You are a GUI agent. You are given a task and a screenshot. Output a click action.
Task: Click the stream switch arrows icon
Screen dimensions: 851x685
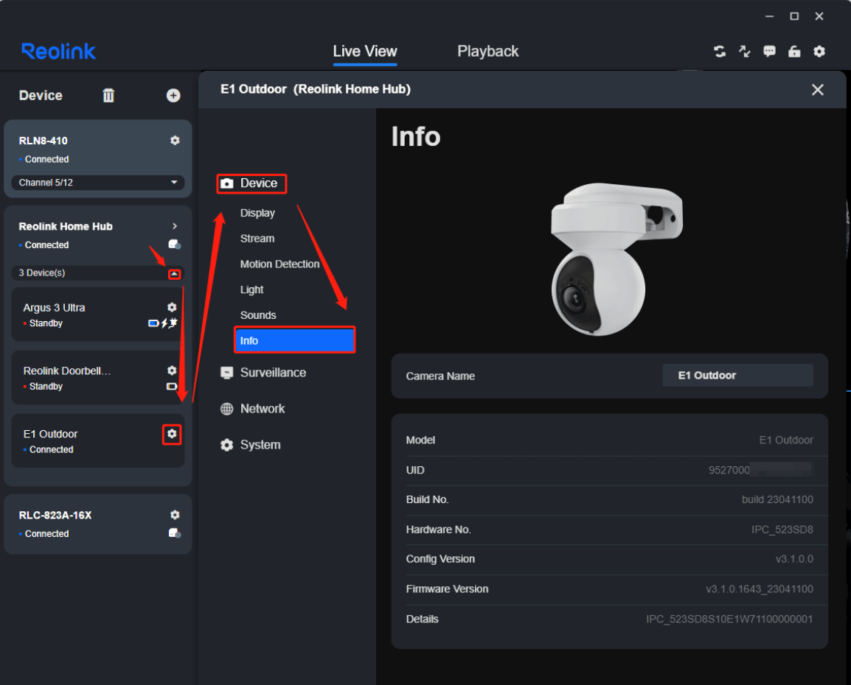[745, 52]
